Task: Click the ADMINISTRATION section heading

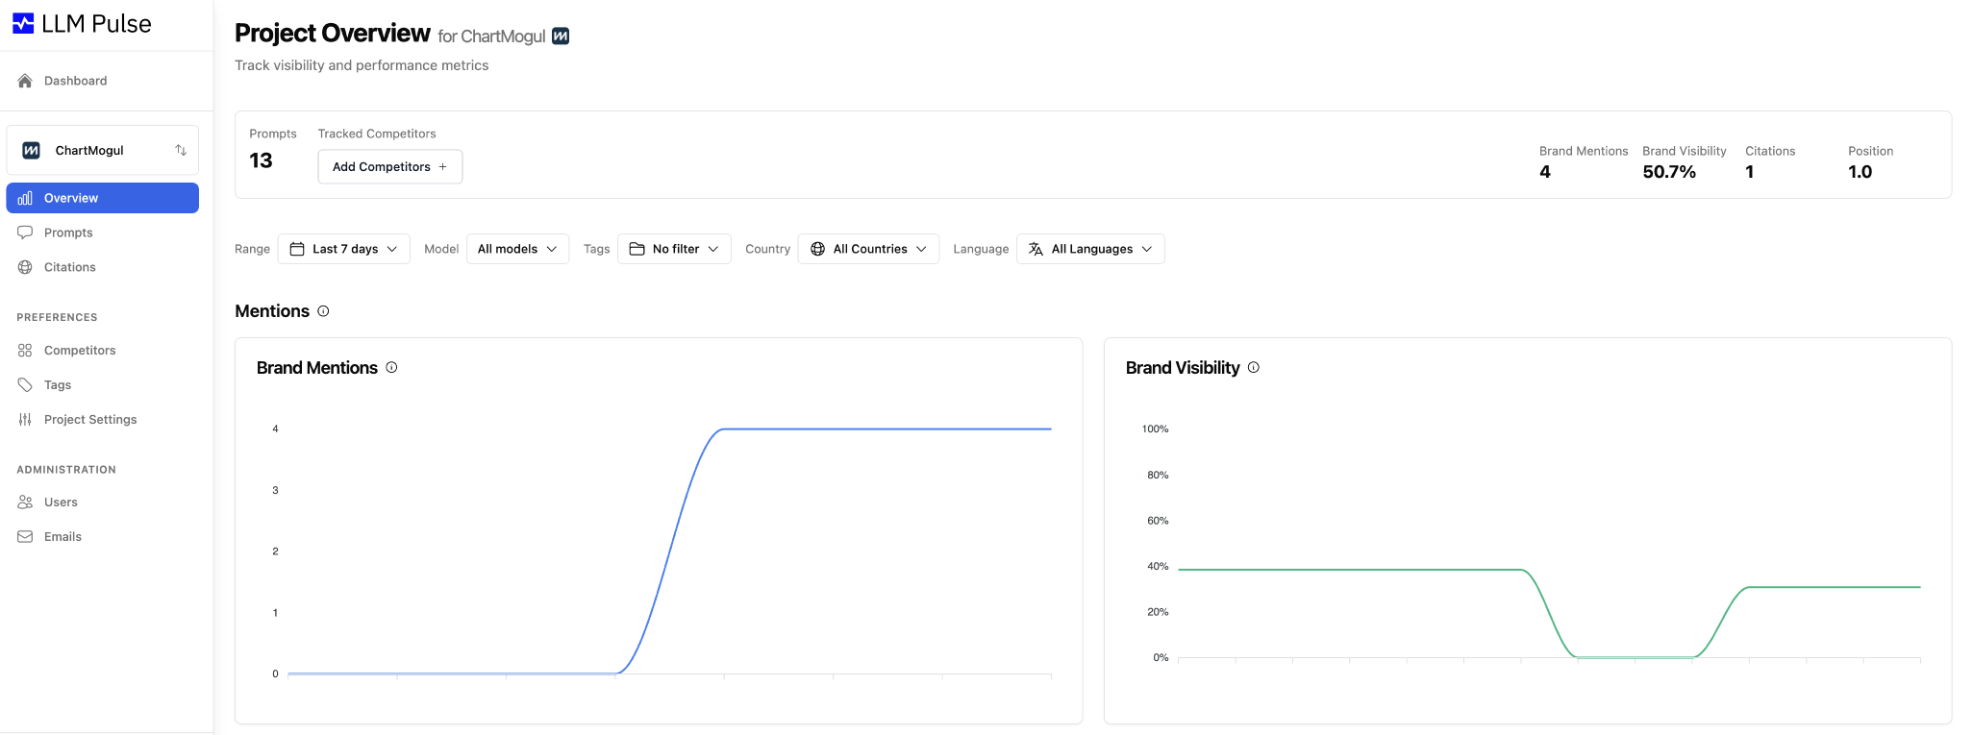Action: tap(66, 470)
